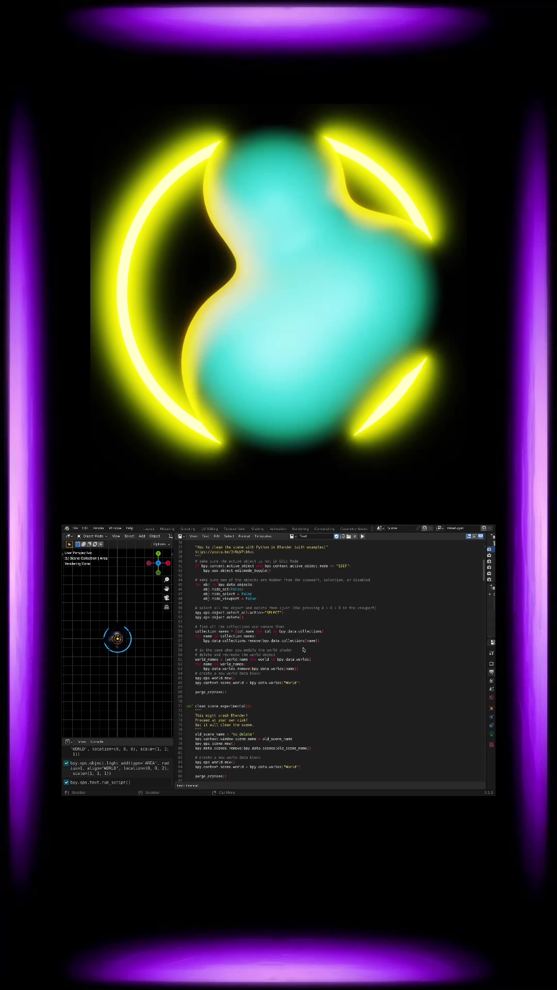Click the Add menu in 3D viewport header
This screenshot has width=557, height=990.
click(142, 536)
